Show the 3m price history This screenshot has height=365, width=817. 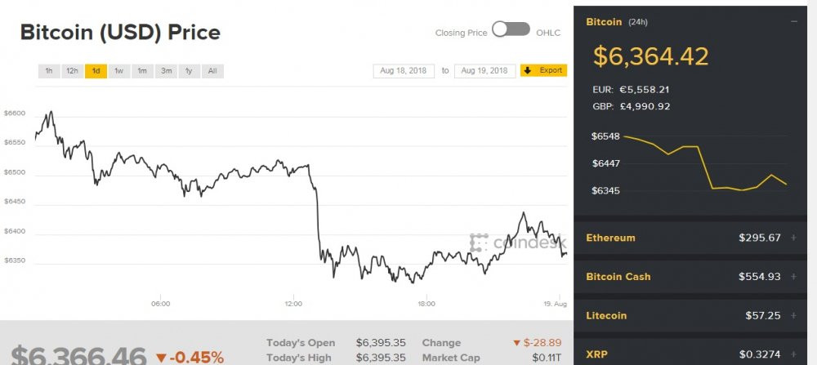pos(166,71)
